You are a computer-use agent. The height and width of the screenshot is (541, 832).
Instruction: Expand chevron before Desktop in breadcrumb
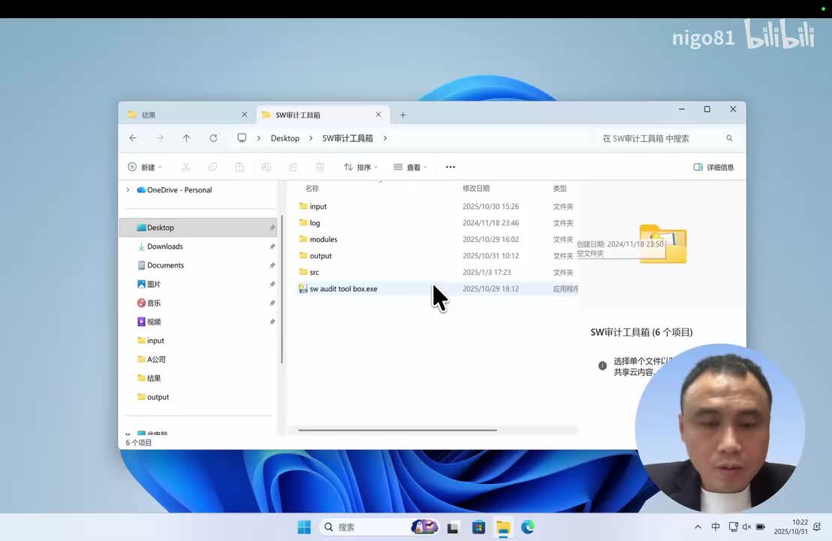(259, 138)
